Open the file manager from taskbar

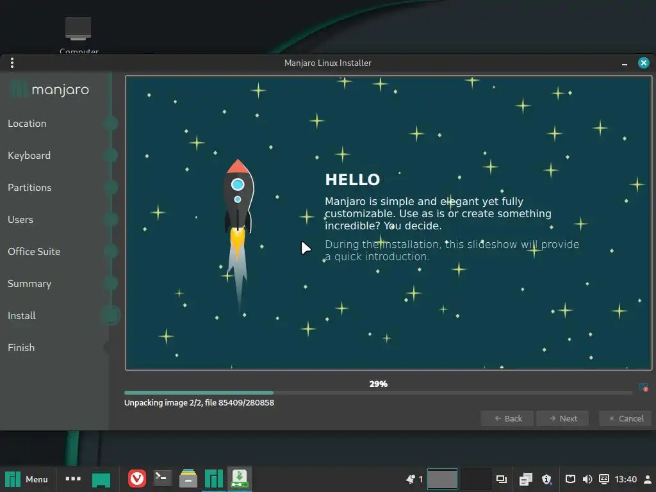point(188,479)
